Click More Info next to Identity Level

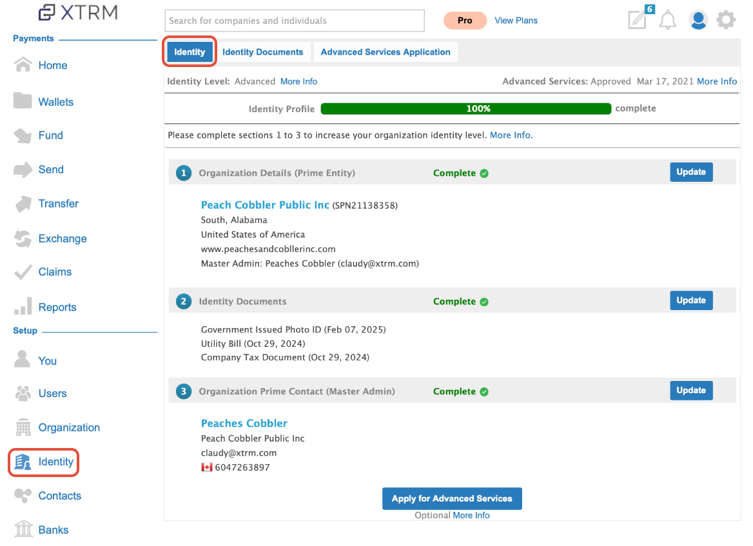(298, 81)
